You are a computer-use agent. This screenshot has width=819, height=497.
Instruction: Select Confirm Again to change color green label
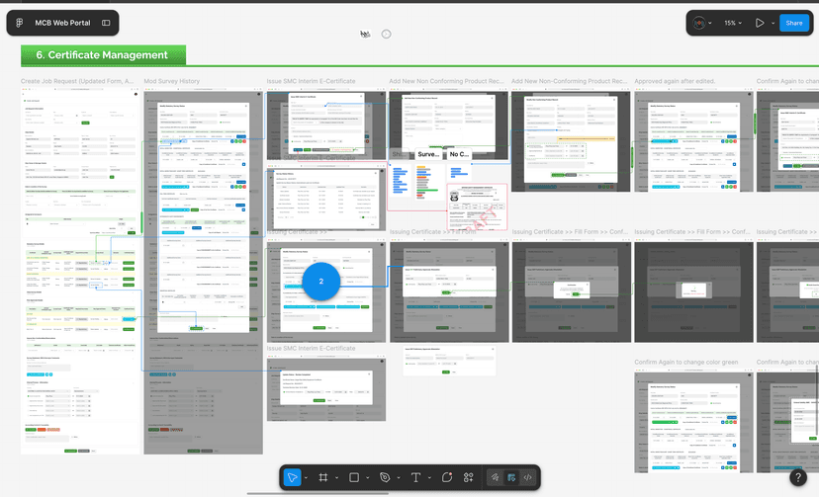[x=686, y=362]
